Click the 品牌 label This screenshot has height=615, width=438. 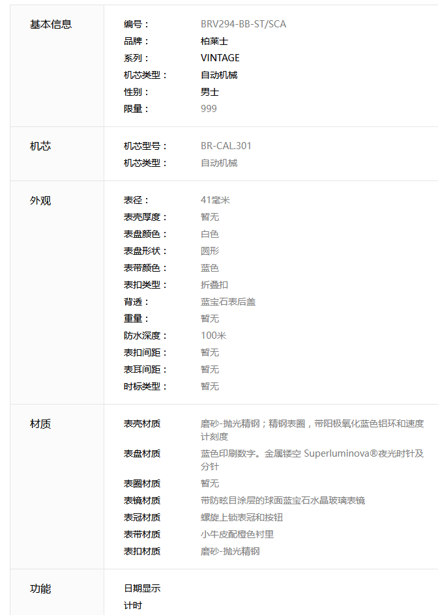pyautogui.click(x=136, y=41)
